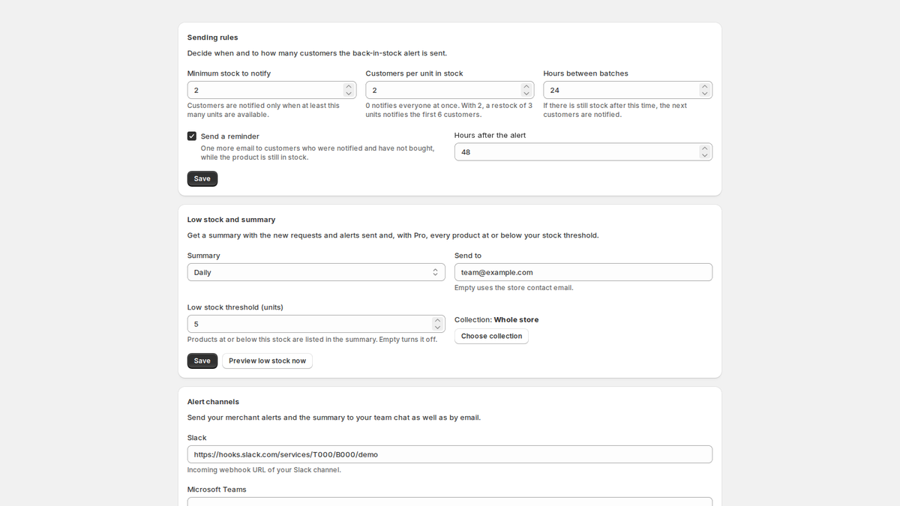The image size is (900, 506).
Task: Click 'Incoming webhook URL of your Slack channel.' hint
Action: point(264,470)
